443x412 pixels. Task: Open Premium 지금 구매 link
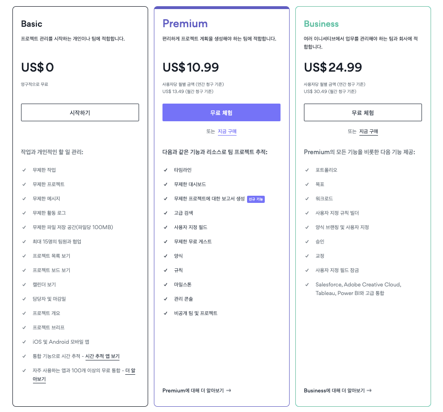(x=227, y=131)
